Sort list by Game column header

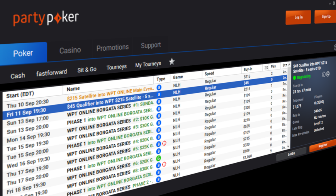click(178, 77)
